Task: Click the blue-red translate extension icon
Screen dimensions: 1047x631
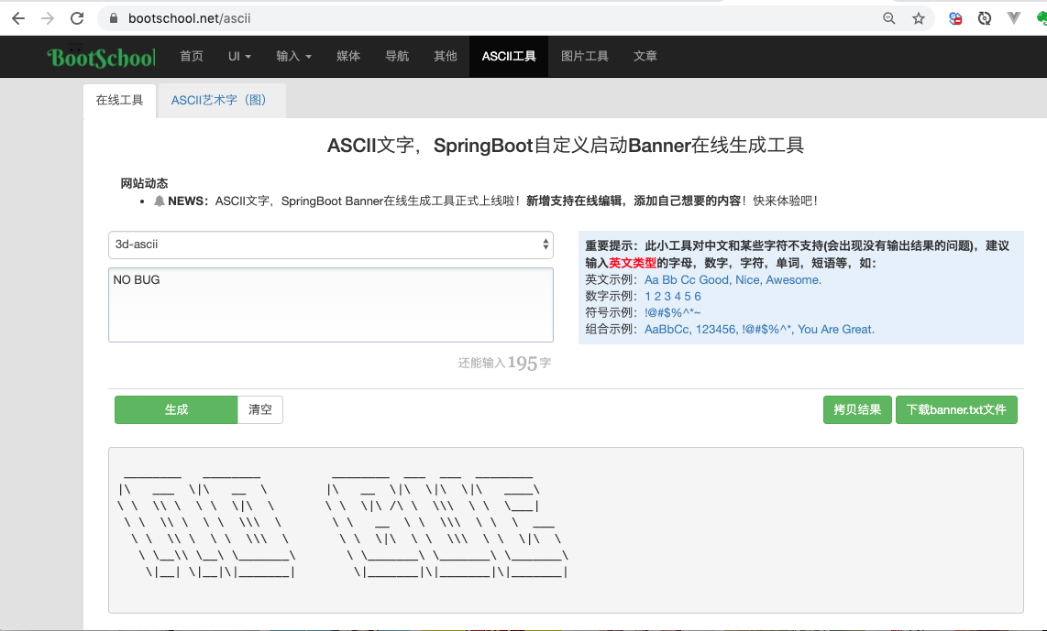Action: tap(955, 18)
